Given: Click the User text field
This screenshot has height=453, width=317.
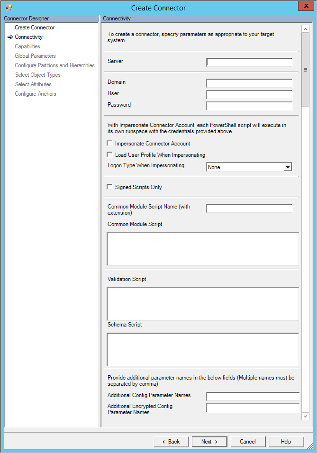Looking at the screenshot, I should [x=249, y=94].
